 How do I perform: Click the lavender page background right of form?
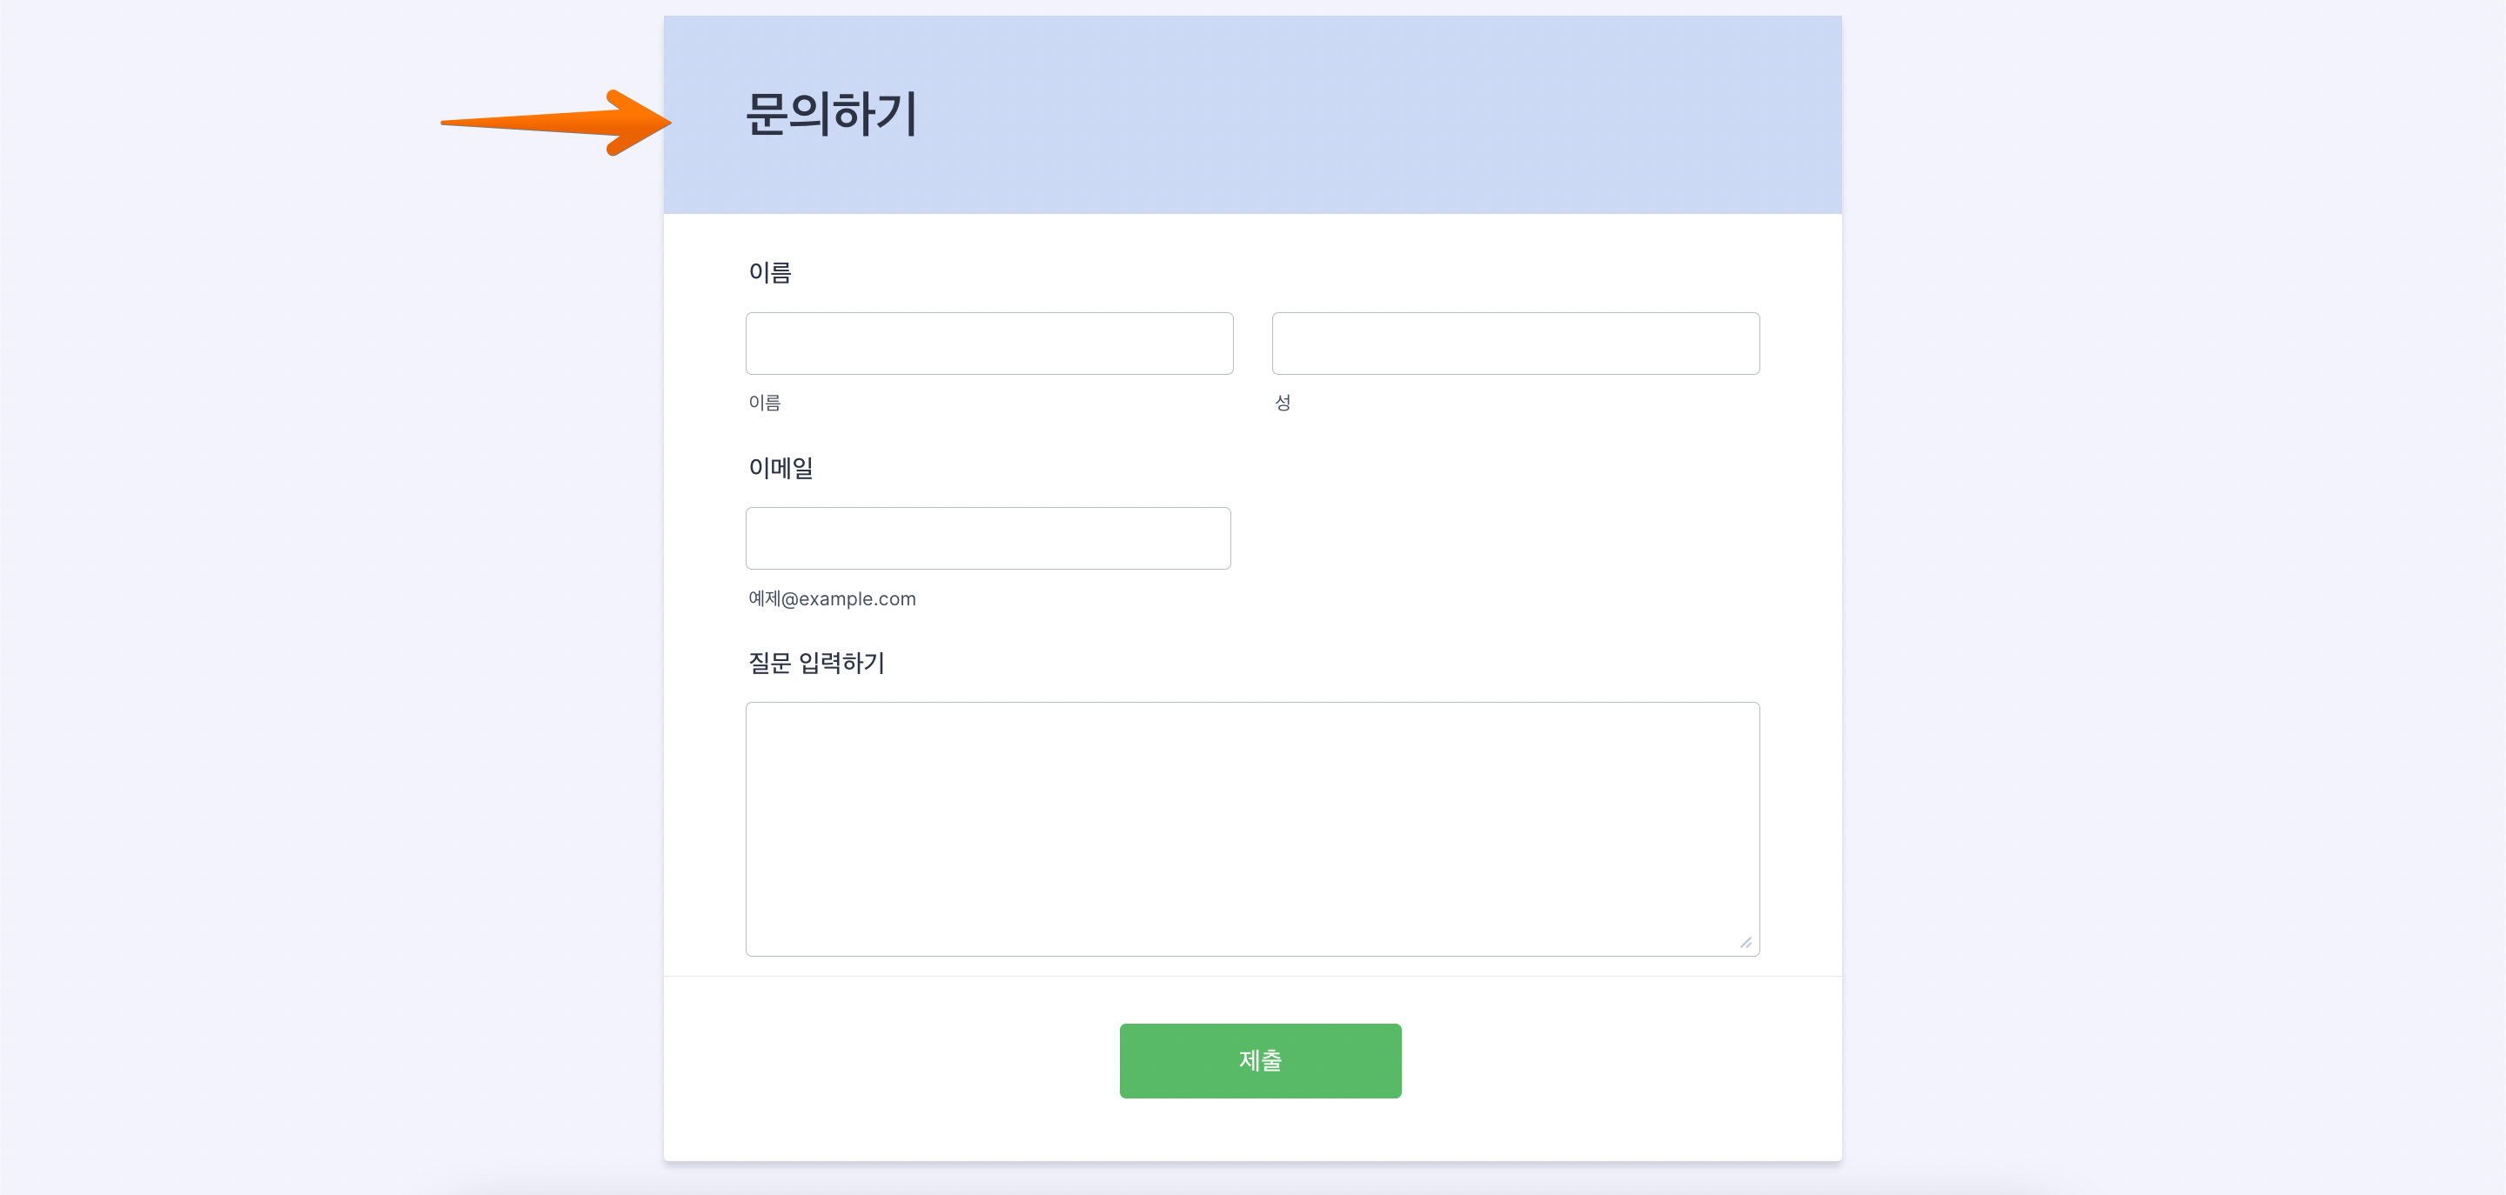coord(2169,584)
